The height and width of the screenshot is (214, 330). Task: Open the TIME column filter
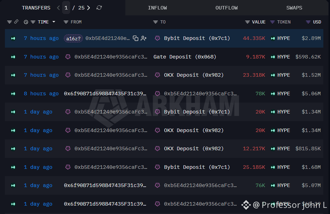pos(33,22)
